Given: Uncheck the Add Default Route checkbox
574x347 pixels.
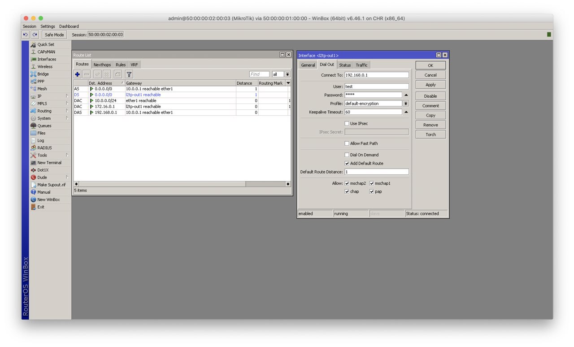Looking at the screenshot, I should point(347,163).
